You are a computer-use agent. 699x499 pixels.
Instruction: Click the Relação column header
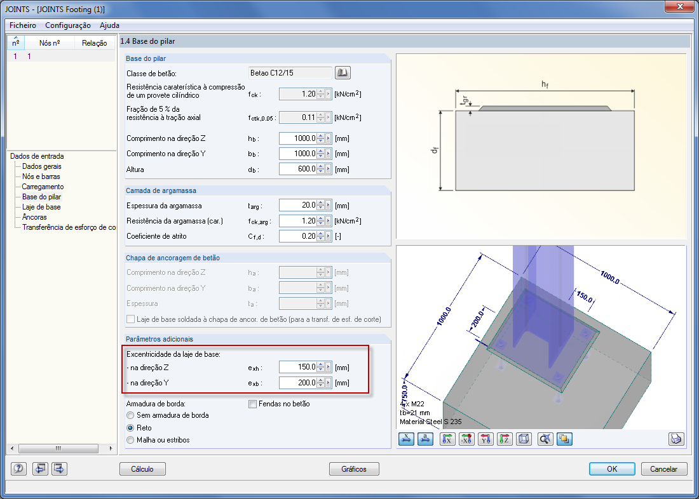point(94,43)
